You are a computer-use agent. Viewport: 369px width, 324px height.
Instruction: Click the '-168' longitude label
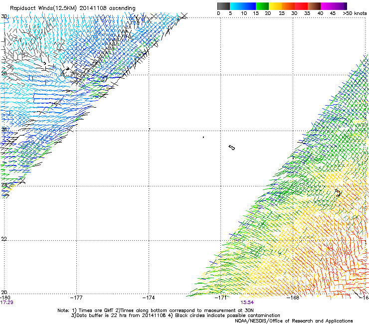click(293, 298)
